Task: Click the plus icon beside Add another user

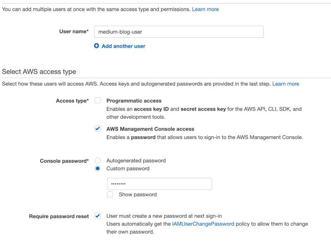Action: click(96, 46)
